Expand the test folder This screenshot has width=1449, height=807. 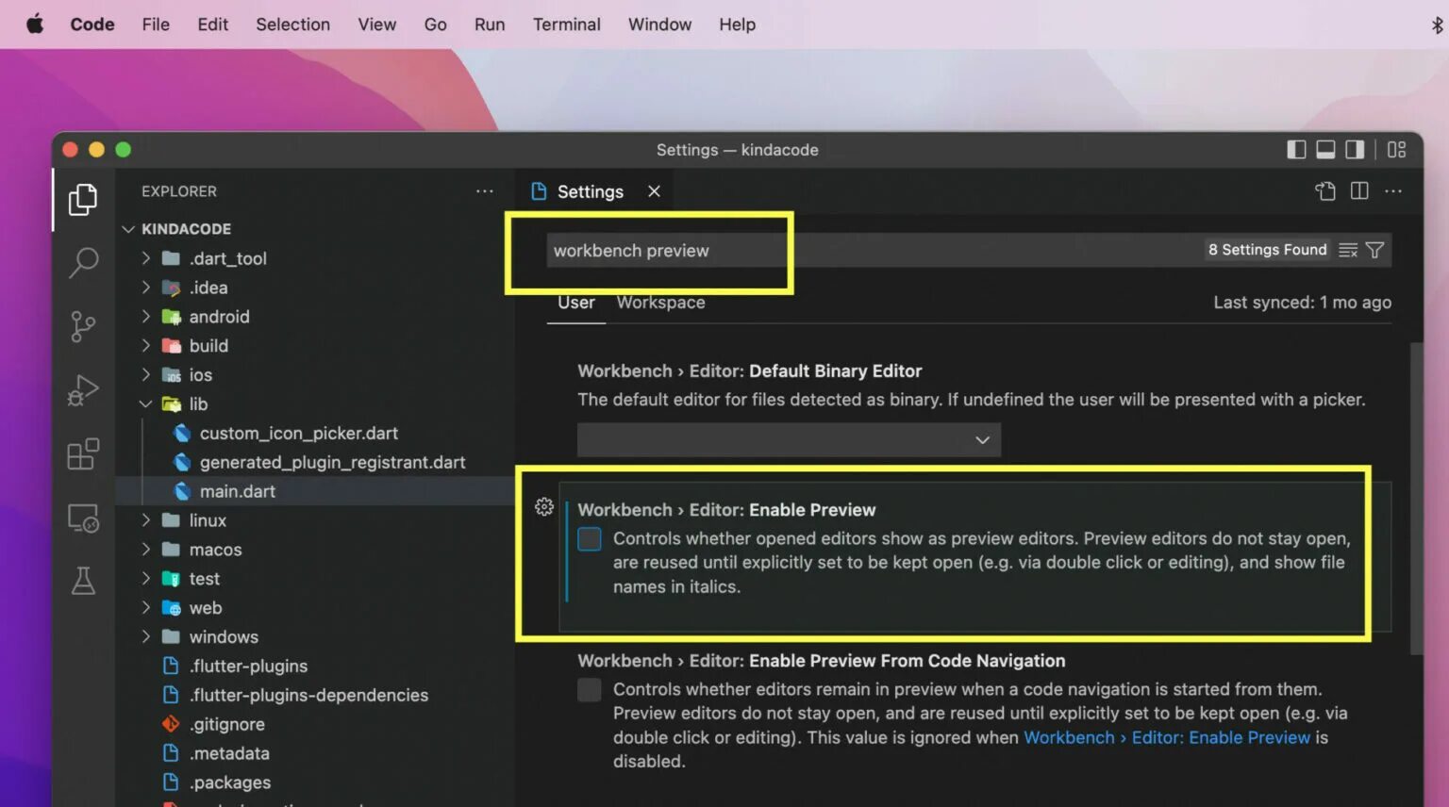[146, 579]
